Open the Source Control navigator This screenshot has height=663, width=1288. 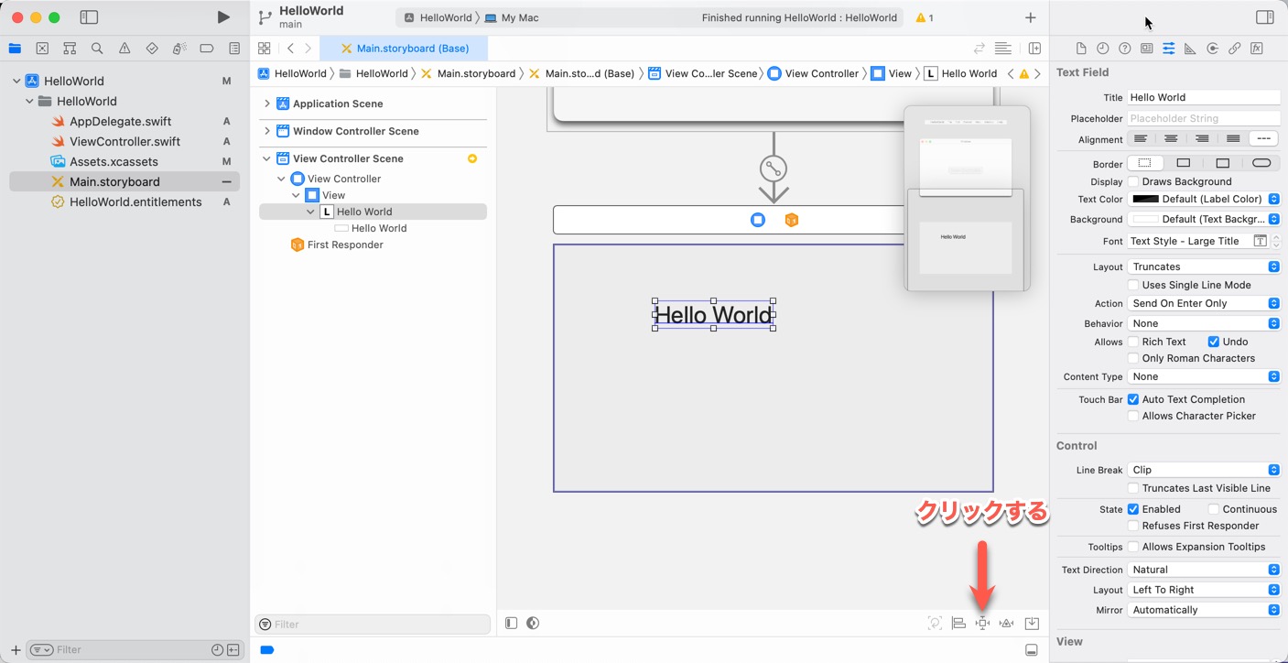click(42, 49)
